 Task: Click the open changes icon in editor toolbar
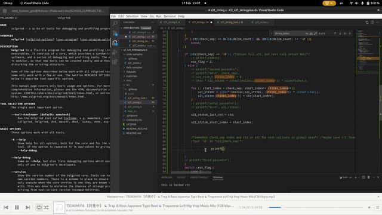tap(367, 22)
